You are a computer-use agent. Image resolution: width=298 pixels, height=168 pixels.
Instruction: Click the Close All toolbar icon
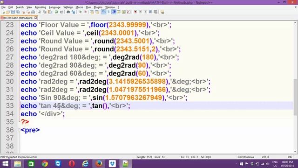click(28, 12)
